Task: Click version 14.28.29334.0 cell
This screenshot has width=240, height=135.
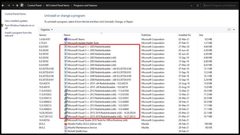Action: (x=46, y=113)
